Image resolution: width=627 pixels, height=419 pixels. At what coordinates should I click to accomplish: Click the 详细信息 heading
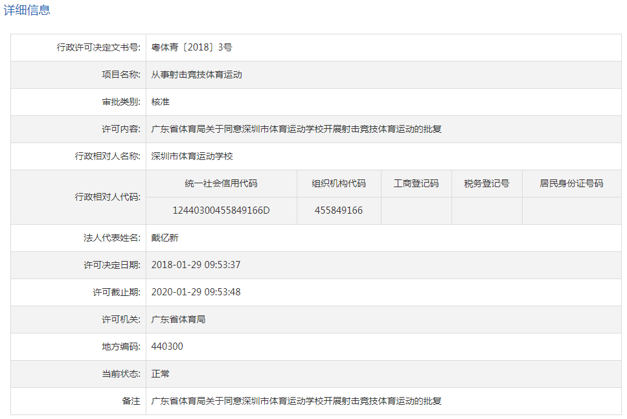pos(27,10)
